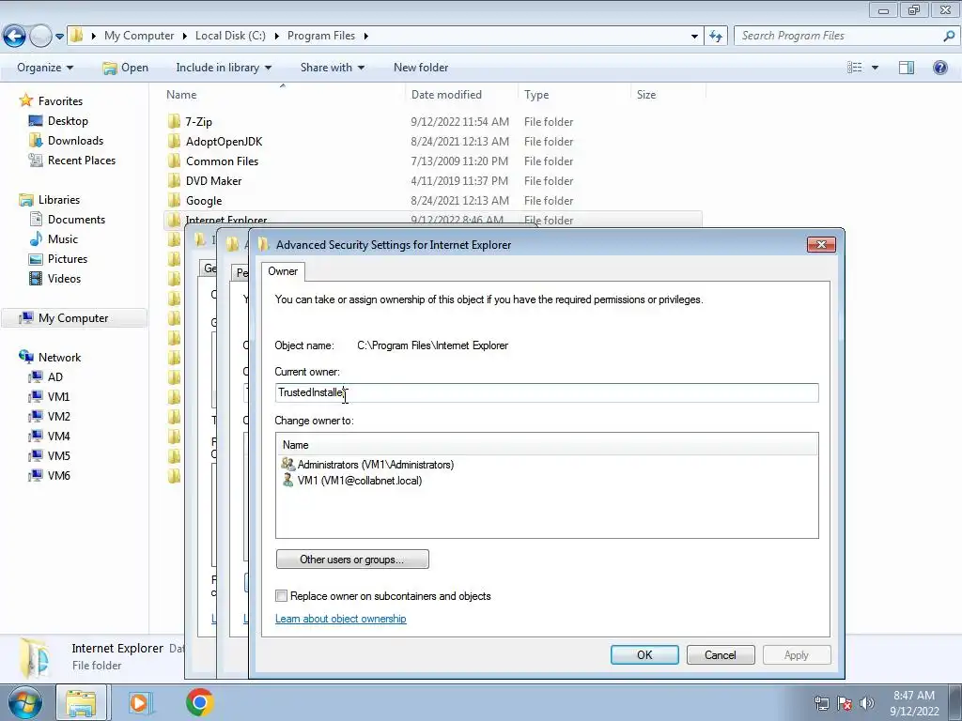Select the 7-Zip folder icon
Viewport: 962px width, 721px height.
174,121
